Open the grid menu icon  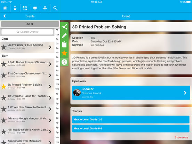pos(25,8)
